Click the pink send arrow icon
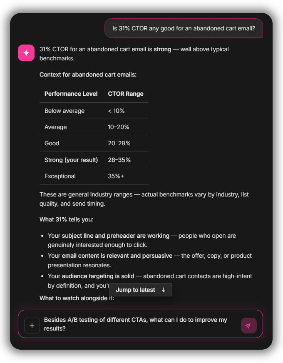 pos(249,326)
